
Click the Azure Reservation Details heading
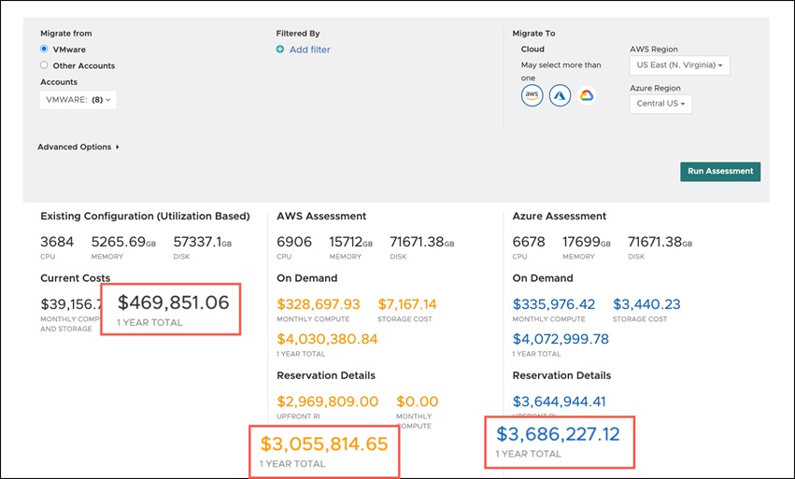(561, 375)
